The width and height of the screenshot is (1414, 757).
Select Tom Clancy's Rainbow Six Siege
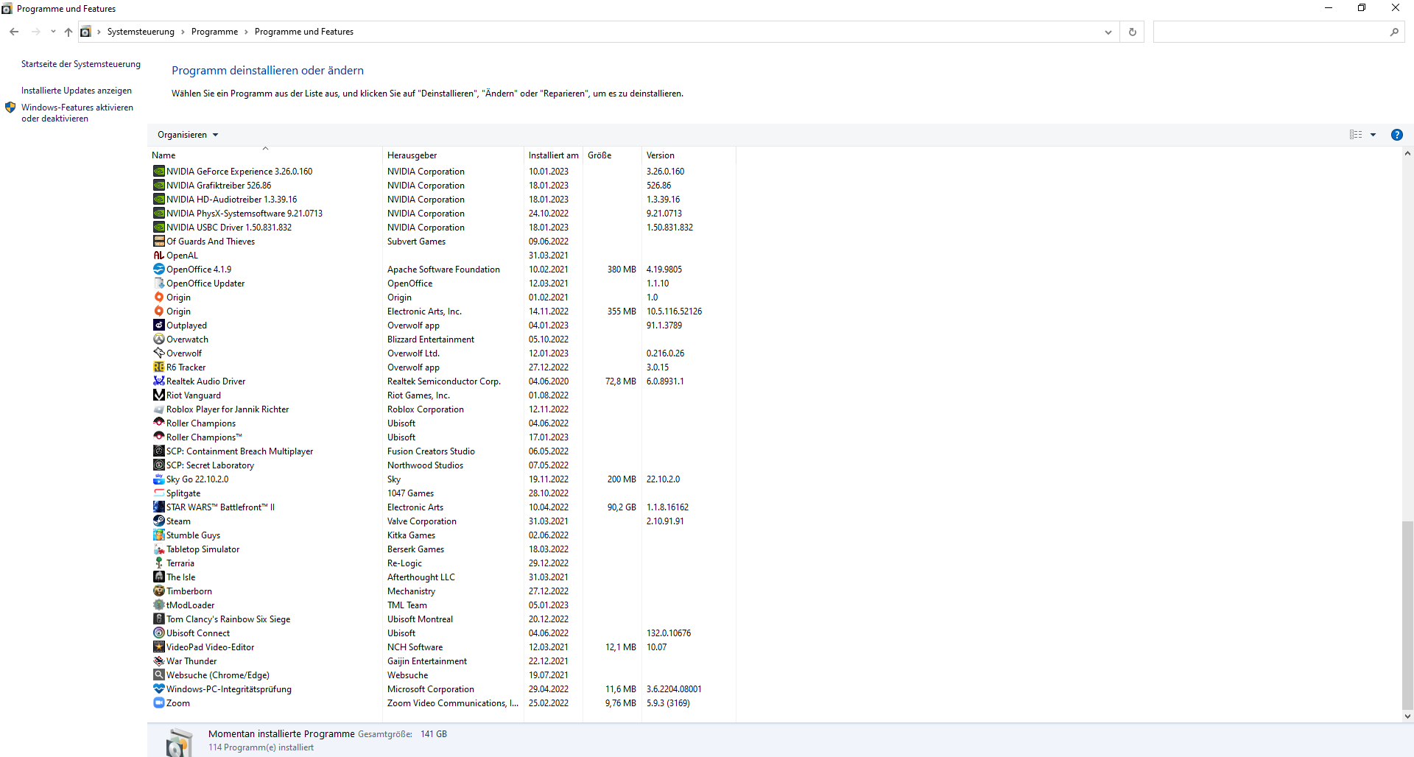[x=443, y=619]
